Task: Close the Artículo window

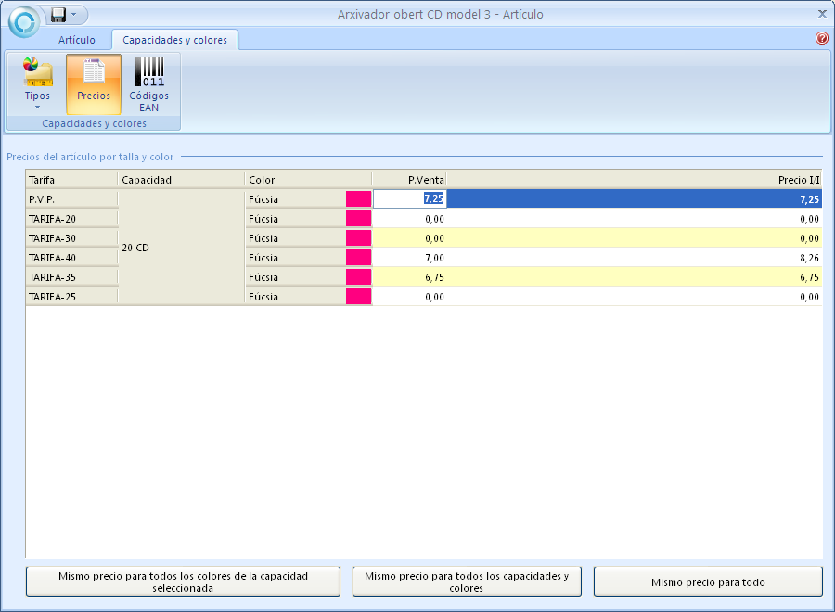Action: (822, 14)
